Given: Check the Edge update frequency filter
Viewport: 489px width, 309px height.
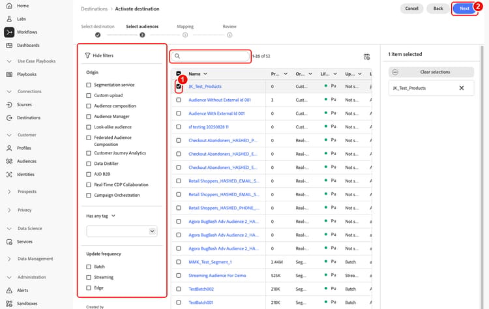Looking at the screenshot, I should pyautogui.click(x=89, y=287).
